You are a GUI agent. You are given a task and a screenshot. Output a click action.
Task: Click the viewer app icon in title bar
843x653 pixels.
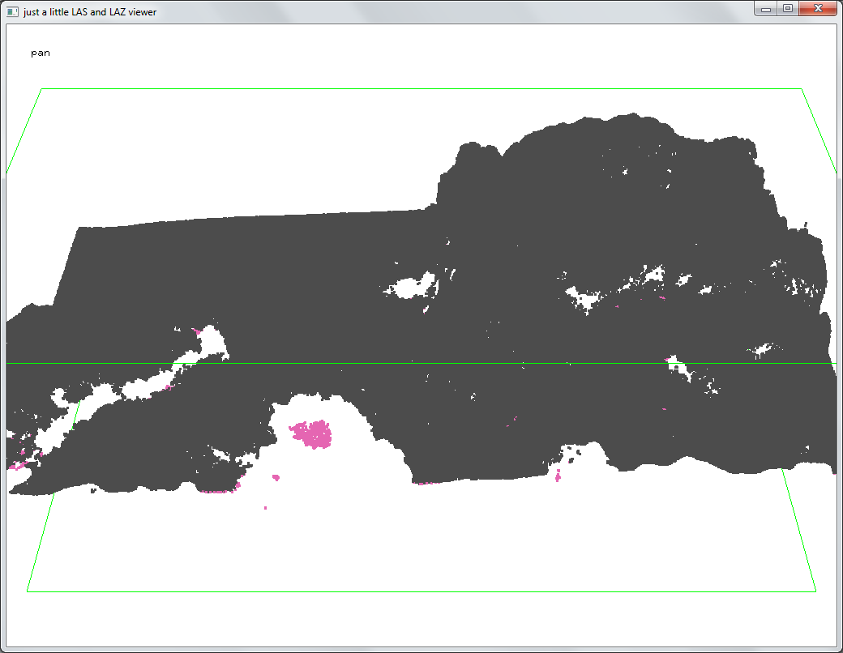click(x=12, y=11)
